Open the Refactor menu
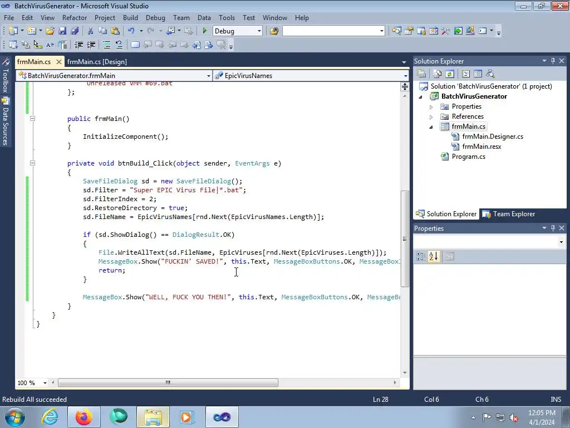This screenshot has width=570, height=428. tap(75, 17)
